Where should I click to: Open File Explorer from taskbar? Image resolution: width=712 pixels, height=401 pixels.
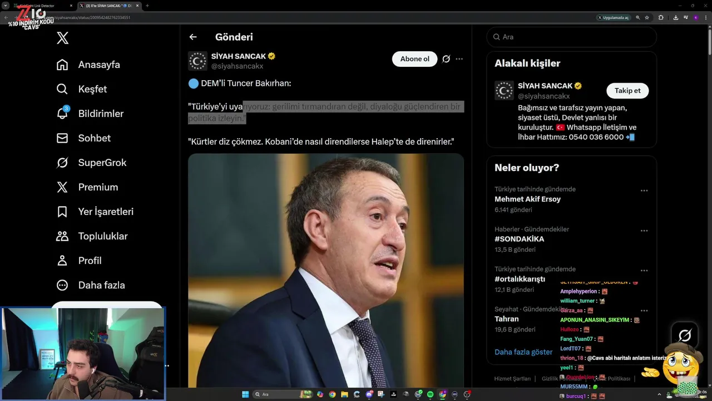point(344,394)
